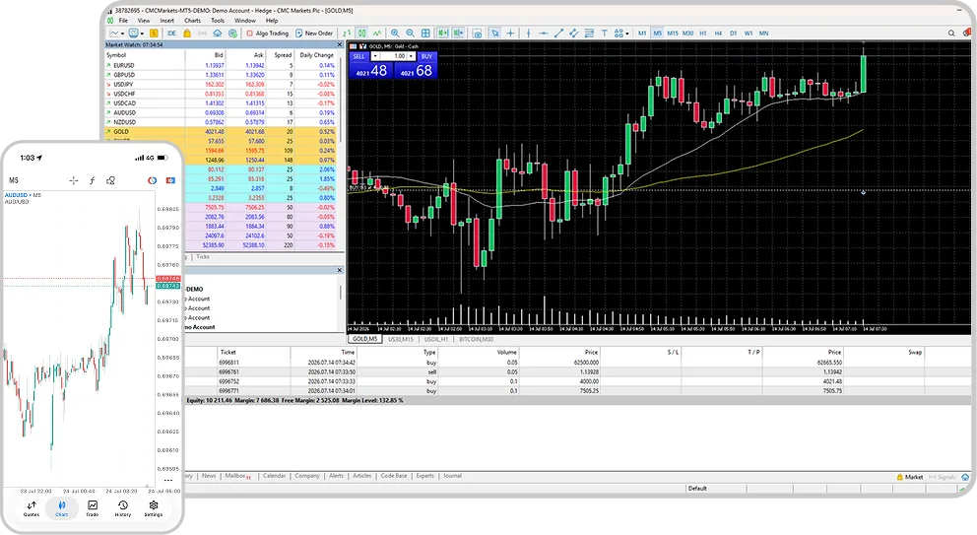The width and height of the screenshot is (977, 535).
Task: Open the shapes objects dropdown
Action: (x=621, y=33)
